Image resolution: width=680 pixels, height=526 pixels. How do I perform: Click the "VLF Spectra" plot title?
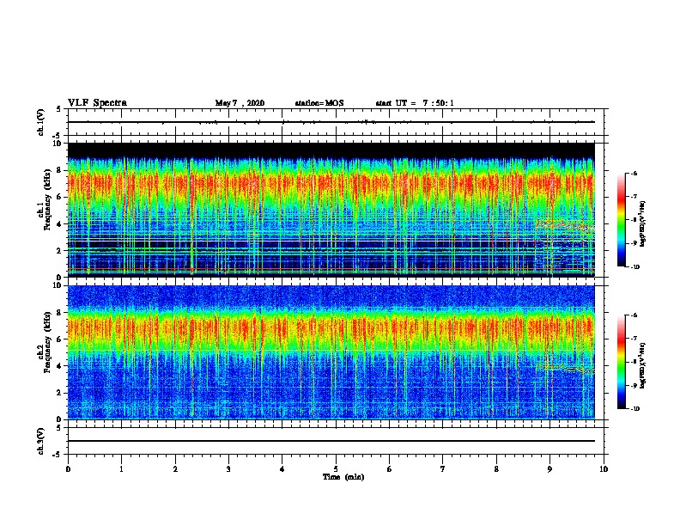[x=97, y=103]
